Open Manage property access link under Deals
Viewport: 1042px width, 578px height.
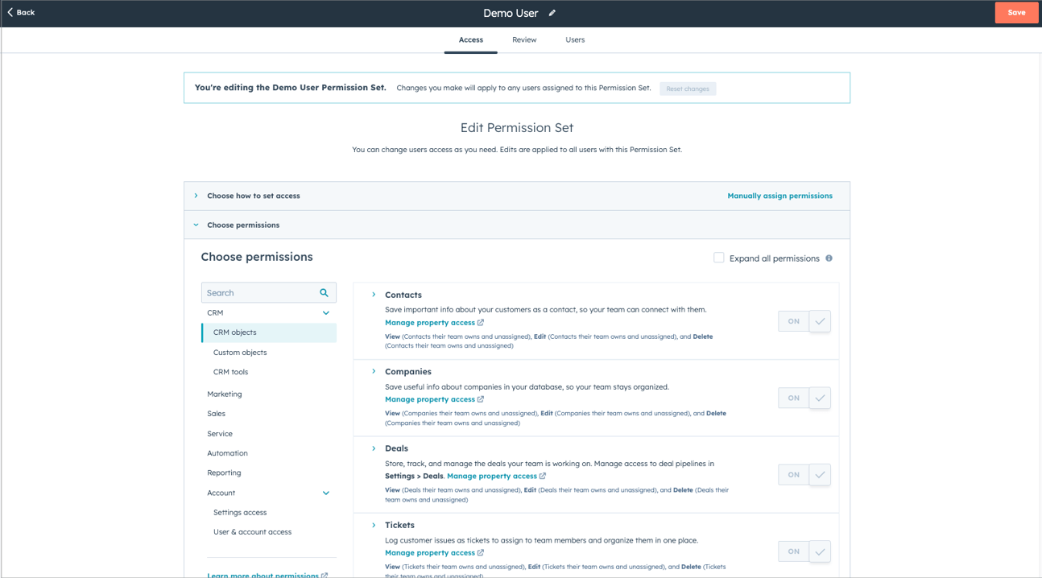pyautogui.click(x=496, y=476)
